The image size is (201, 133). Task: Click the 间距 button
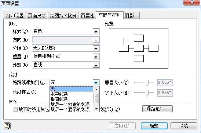click(x=157, y=109)
